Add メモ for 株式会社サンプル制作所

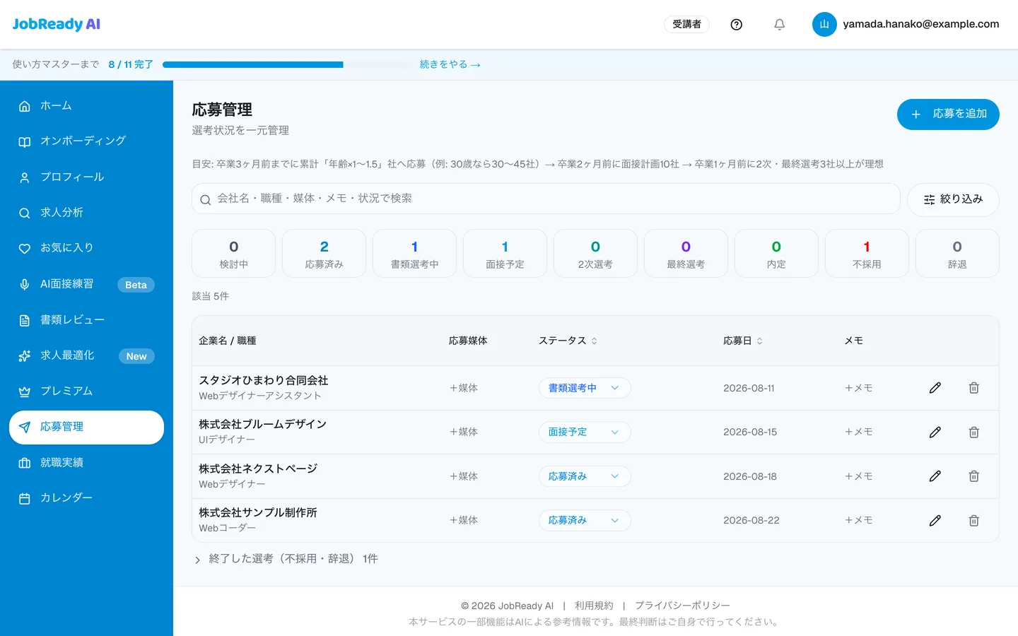click(x=858, y=520)
